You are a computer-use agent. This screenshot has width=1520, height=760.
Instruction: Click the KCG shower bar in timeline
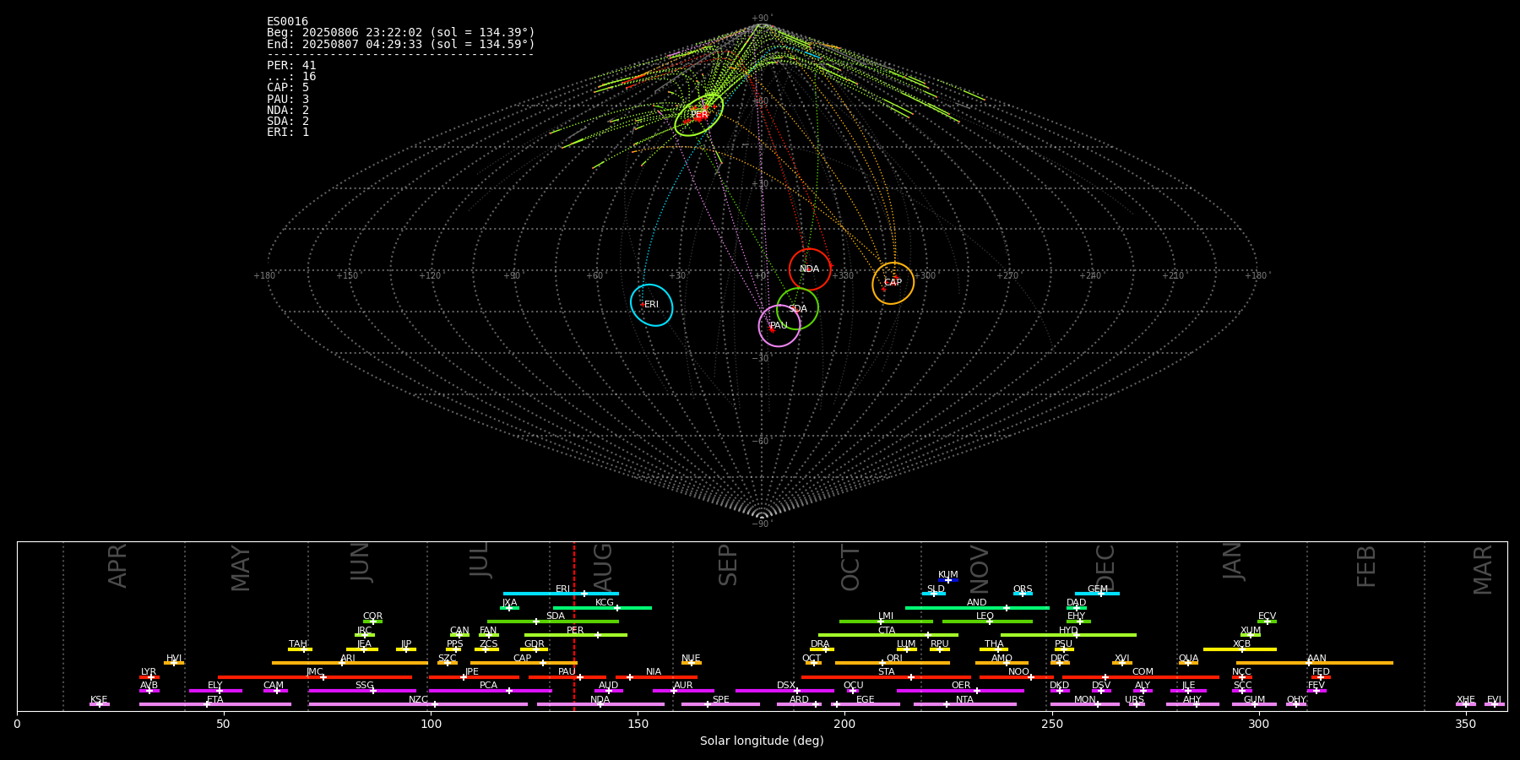click(x=602, y=608)
